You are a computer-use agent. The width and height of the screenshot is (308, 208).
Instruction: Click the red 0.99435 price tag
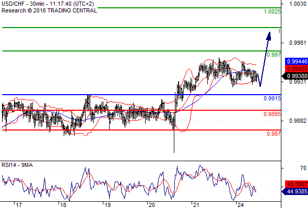click(297, 69)
